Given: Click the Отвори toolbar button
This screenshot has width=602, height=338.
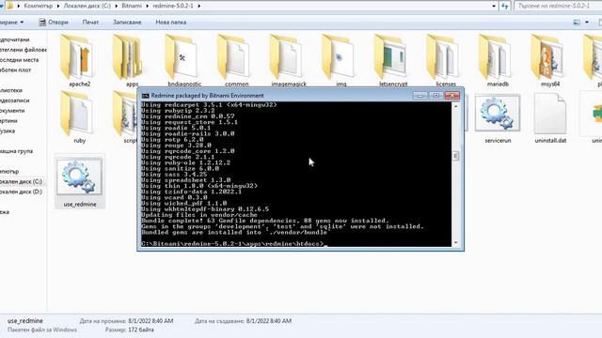Looking at the screenshot, I should tap(54, 23).
